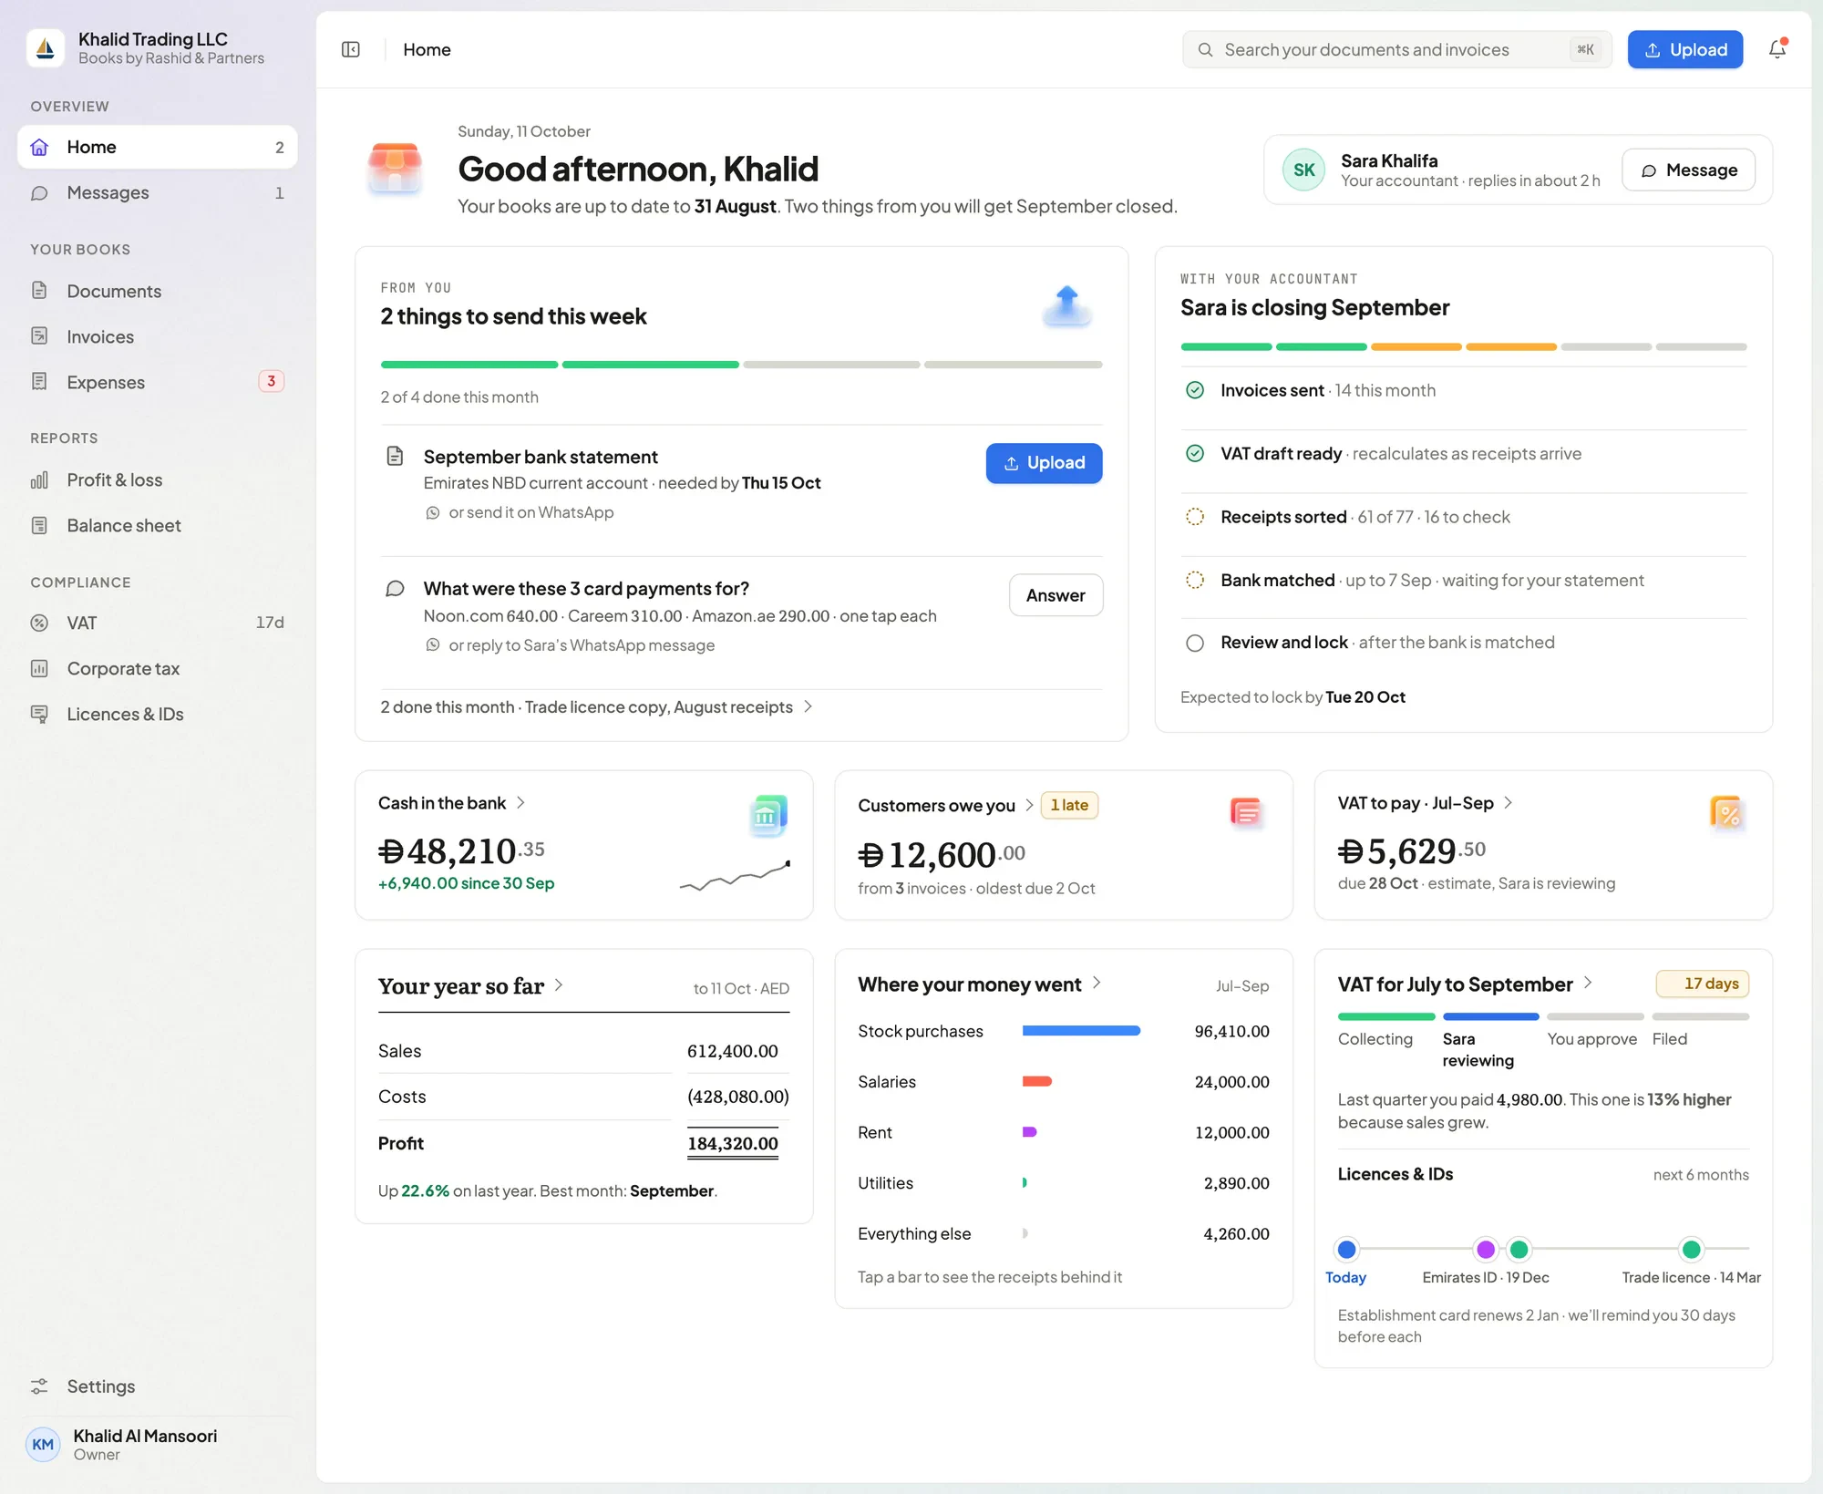Expand VAT to pay Jul–Sep chevron
Viewport: 1823px width, 1494px height.
pyautogui.click(x=1508, y=802)
